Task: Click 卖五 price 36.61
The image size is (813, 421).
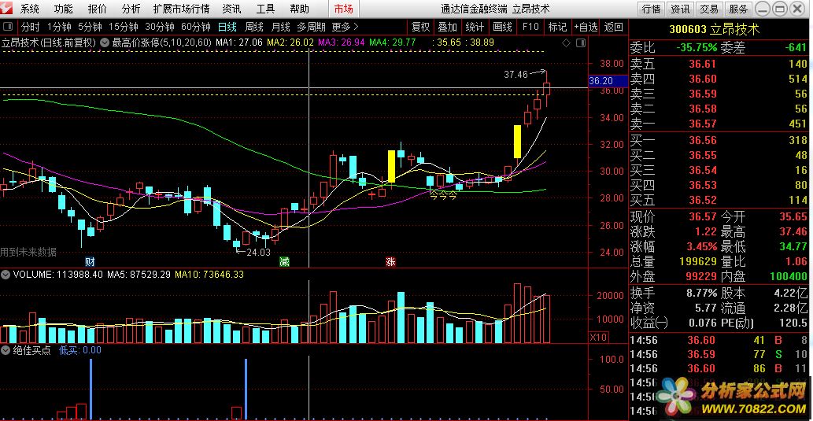Action: coord(703,65)
